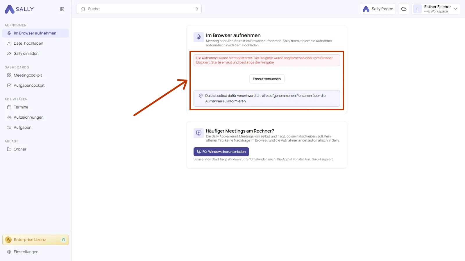Open Termine

[x=35, y=107]
